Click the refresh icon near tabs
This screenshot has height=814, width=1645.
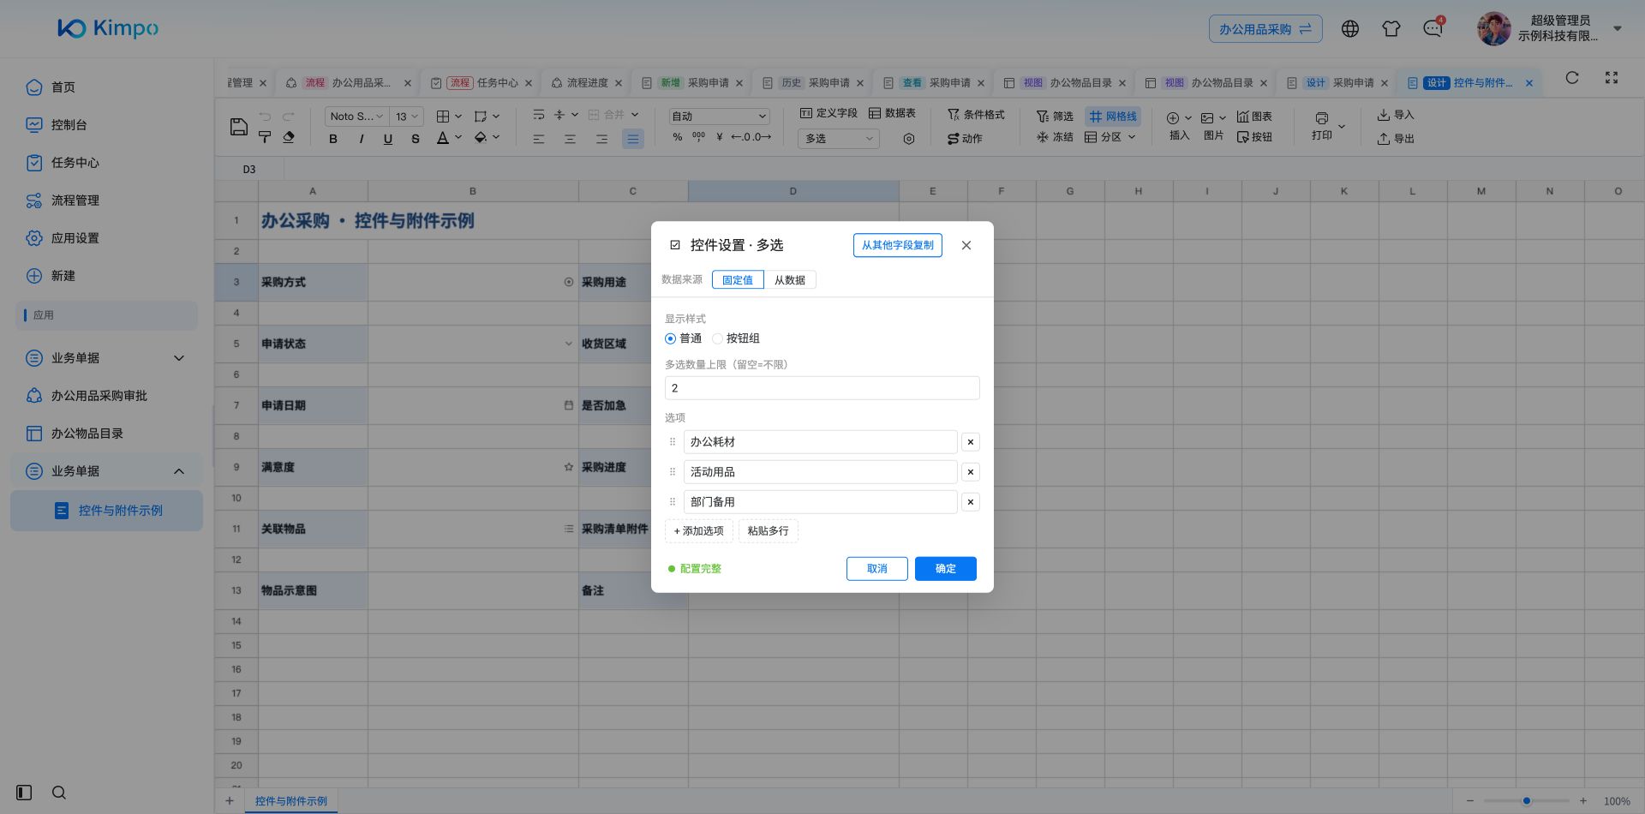point(1572,78)
